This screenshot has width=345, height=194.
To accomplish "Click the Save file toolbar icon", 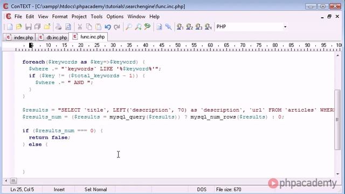I will click(28, 27).
